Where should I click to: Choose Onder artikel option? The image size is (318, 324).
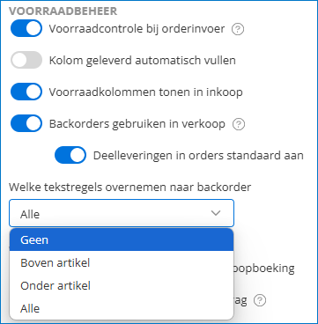(x=122, y=285)
